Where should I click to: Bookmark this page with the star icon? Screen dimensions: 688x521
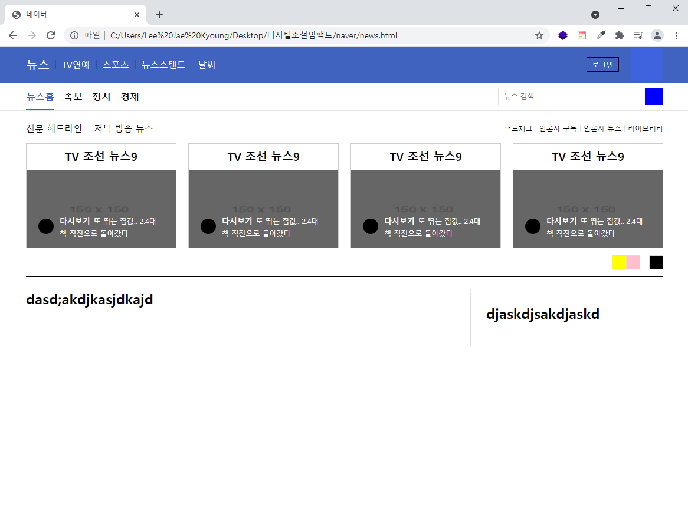point(539,35)
